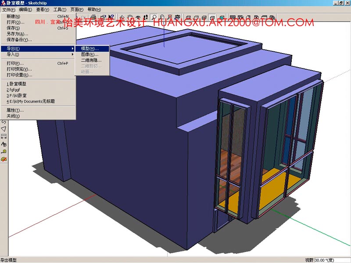Open the 编辑(E) menu
The image size is (351, 263).
[x=25, y=10]
